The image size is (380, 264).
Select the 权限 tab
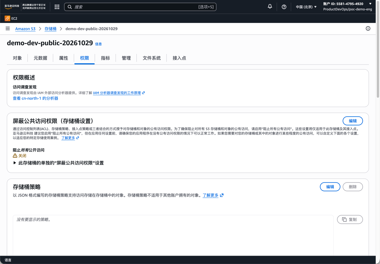84,58
